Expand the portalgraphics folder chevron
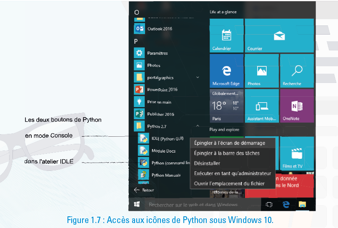Viewport: 338px width, 228px height. pyautogui.click(x=198, y=77)
